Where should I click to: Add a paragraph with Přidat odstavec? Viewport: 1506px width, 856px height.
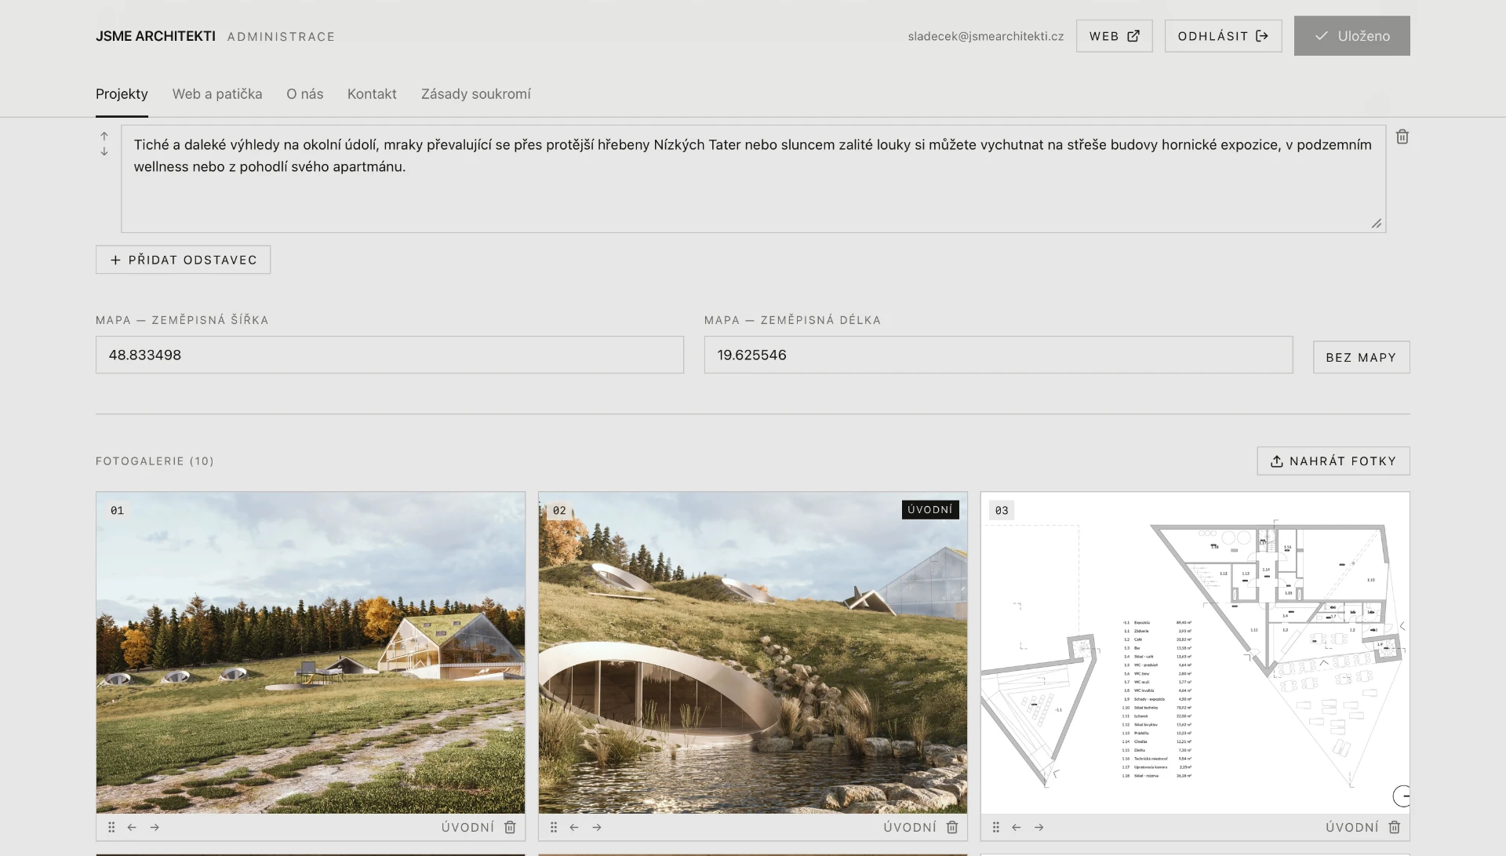[183, 260]
